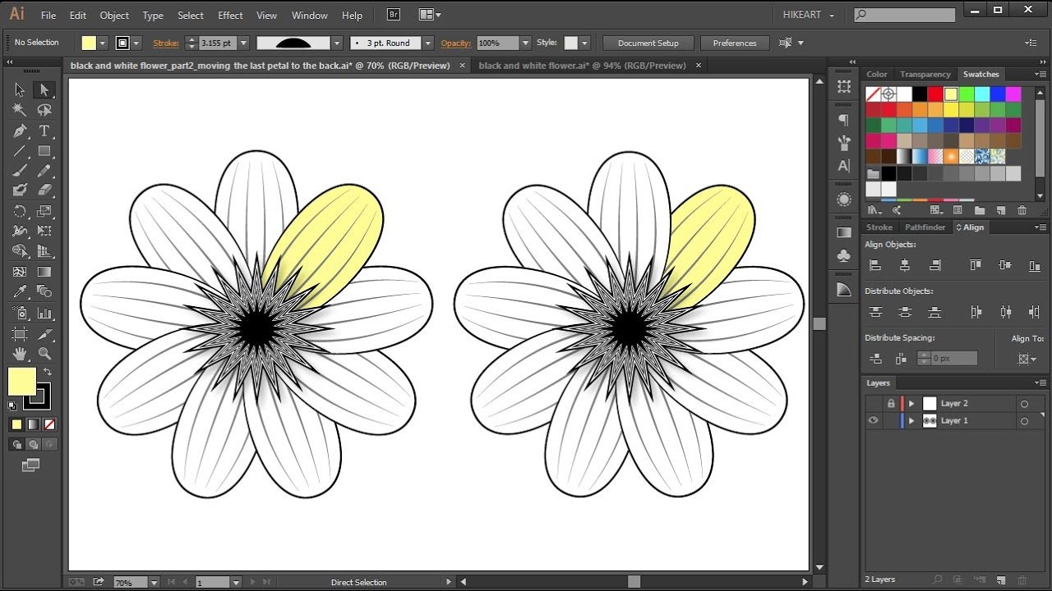Open the Opacity 100% dropdown

(x=525, y=43)
